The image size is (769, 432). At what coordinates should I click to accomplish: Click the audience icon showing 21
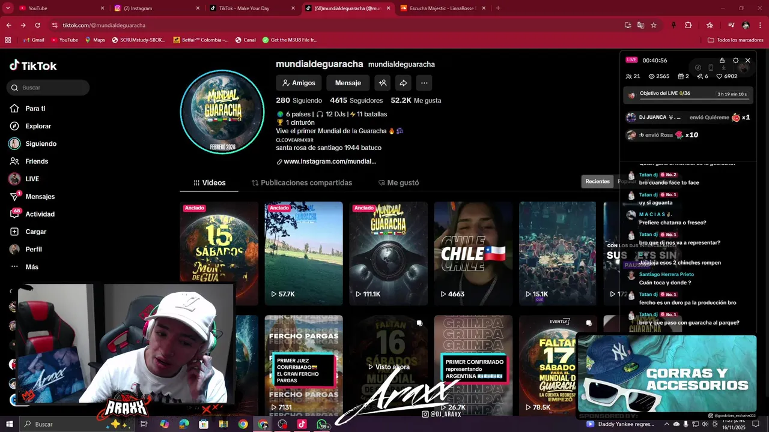(628, 76)
